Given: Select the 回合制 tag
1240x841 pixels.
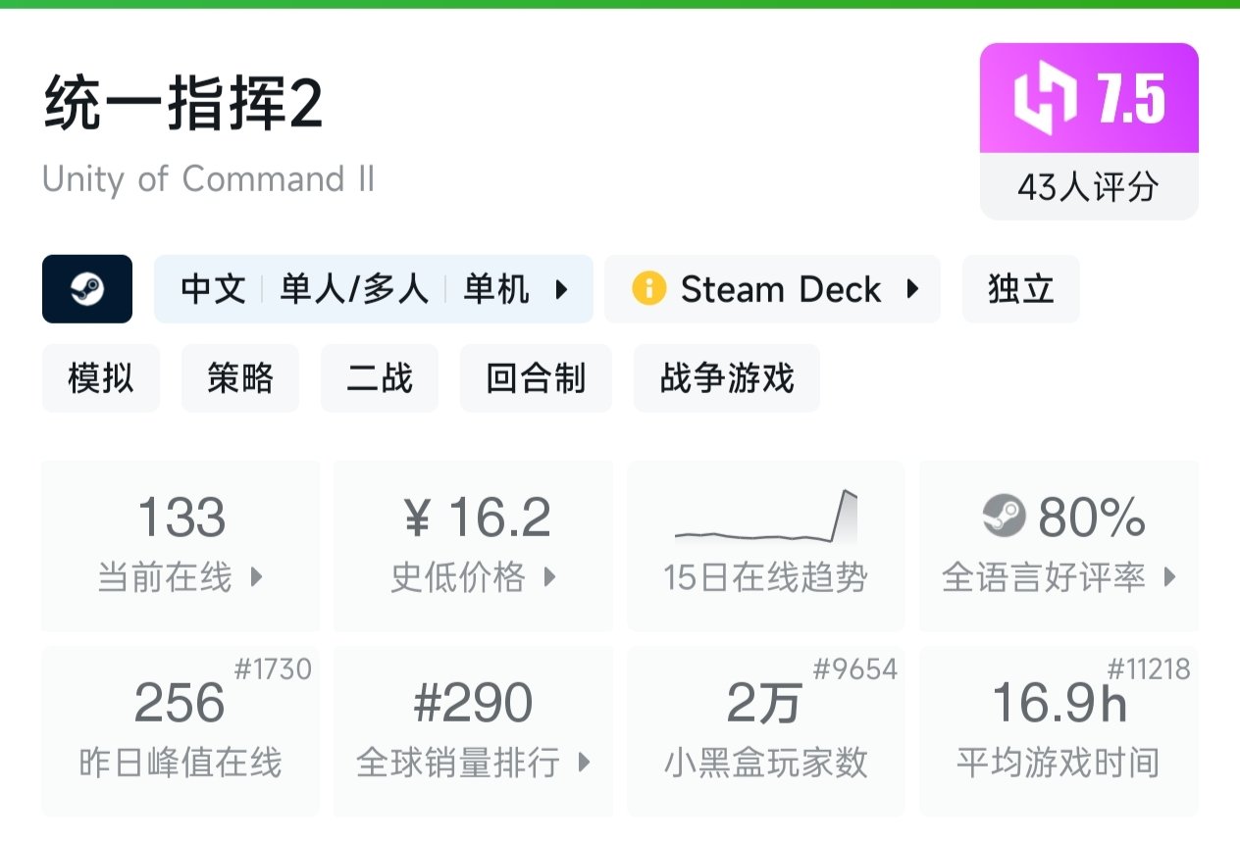Looking at the screenshot, I should tap(536, 377).
